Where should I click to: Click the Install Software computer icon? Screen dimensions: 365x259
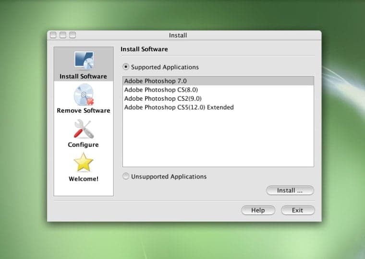point(84,60)
